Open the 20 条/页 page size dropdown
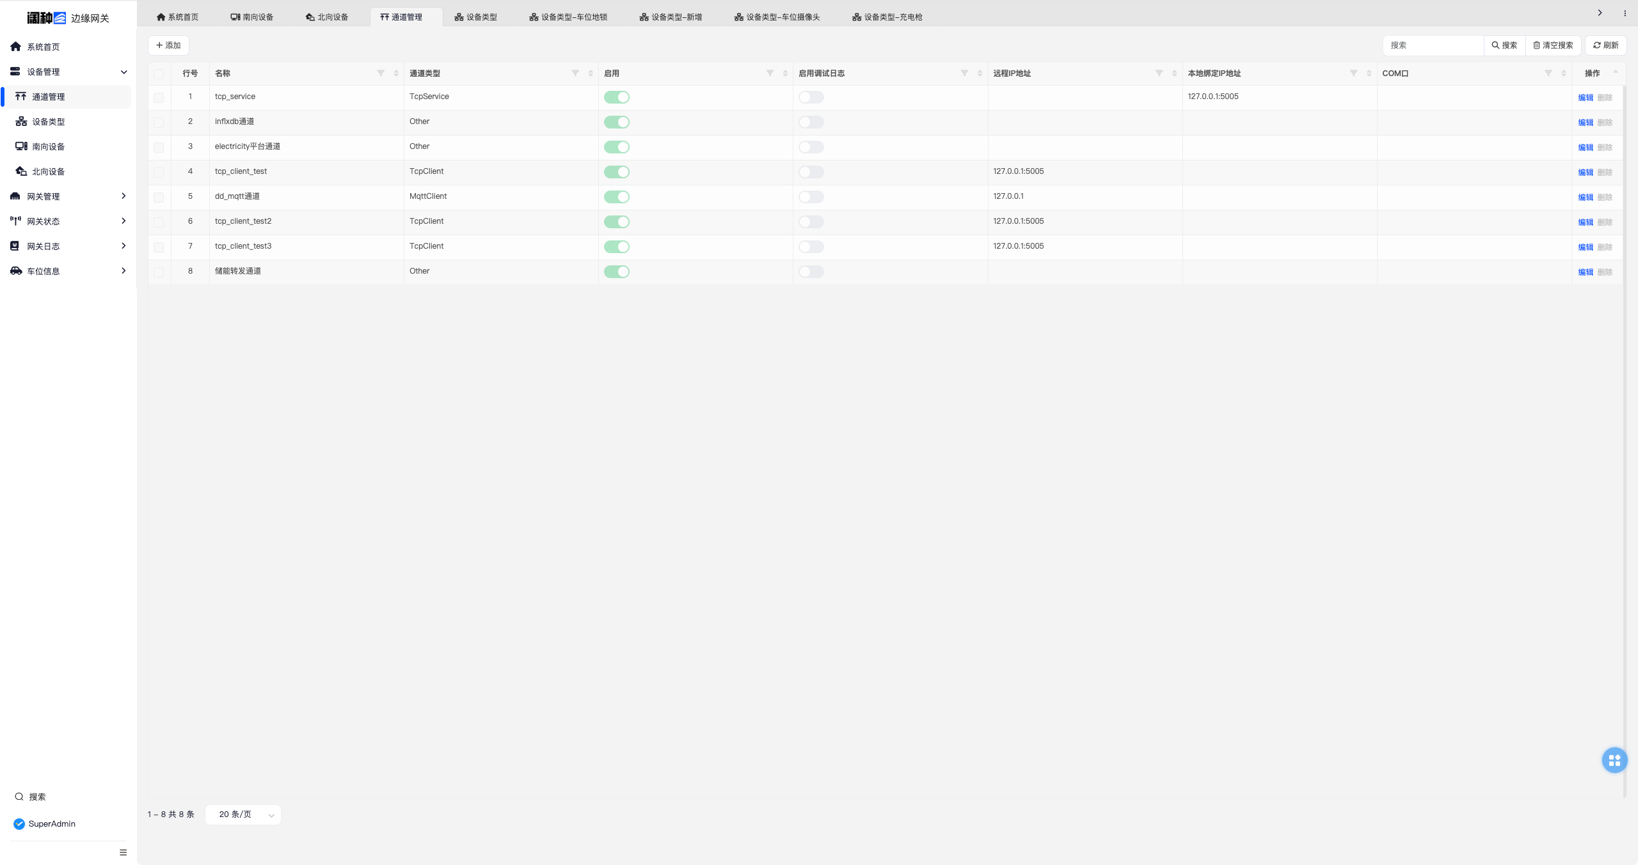The height and width of the screenshot is (865, 1638). click(243, 814)
